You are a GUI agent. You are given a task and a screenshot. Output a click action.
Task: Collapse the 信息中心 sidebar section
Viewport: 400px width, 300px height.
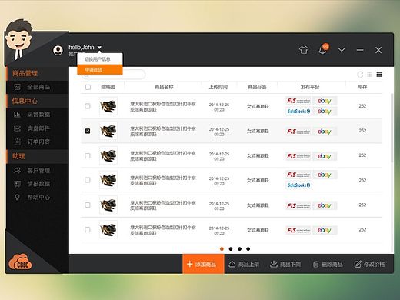[37, 101]
